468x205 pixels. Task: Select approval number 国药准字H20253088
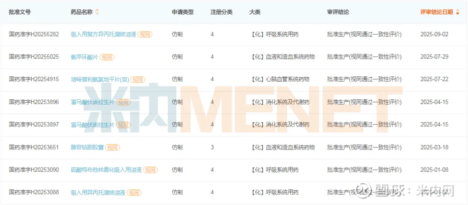[x=34, y=192]
